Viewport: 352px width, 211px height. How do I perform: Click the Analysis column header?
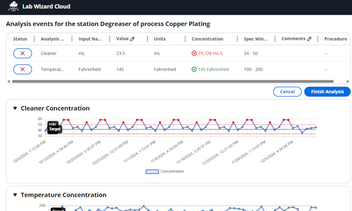pos(52,39)
